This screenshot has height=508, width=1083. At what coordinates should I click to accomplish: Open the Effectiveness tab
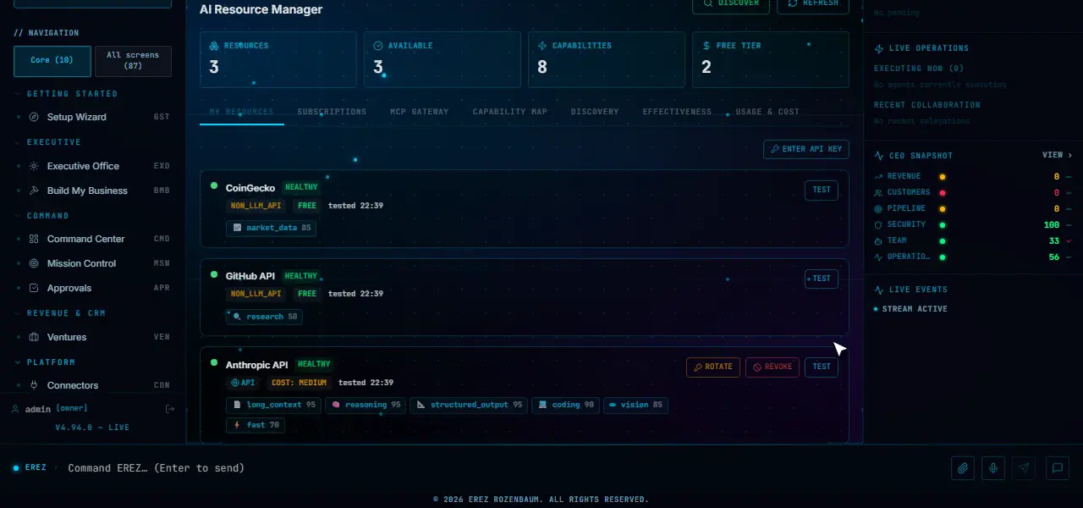point(677,112)
